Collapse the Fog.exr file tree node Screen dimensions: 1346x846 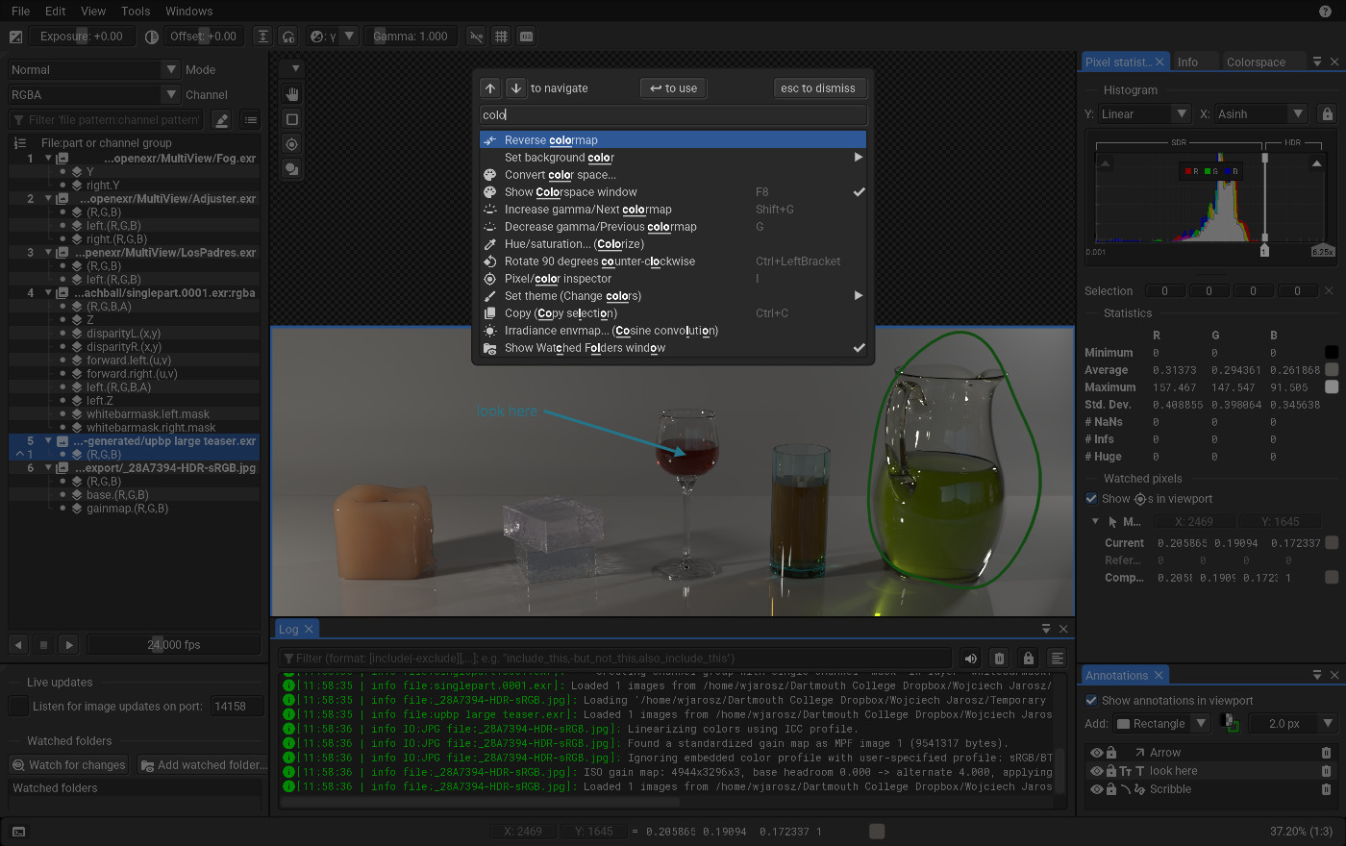48,159
